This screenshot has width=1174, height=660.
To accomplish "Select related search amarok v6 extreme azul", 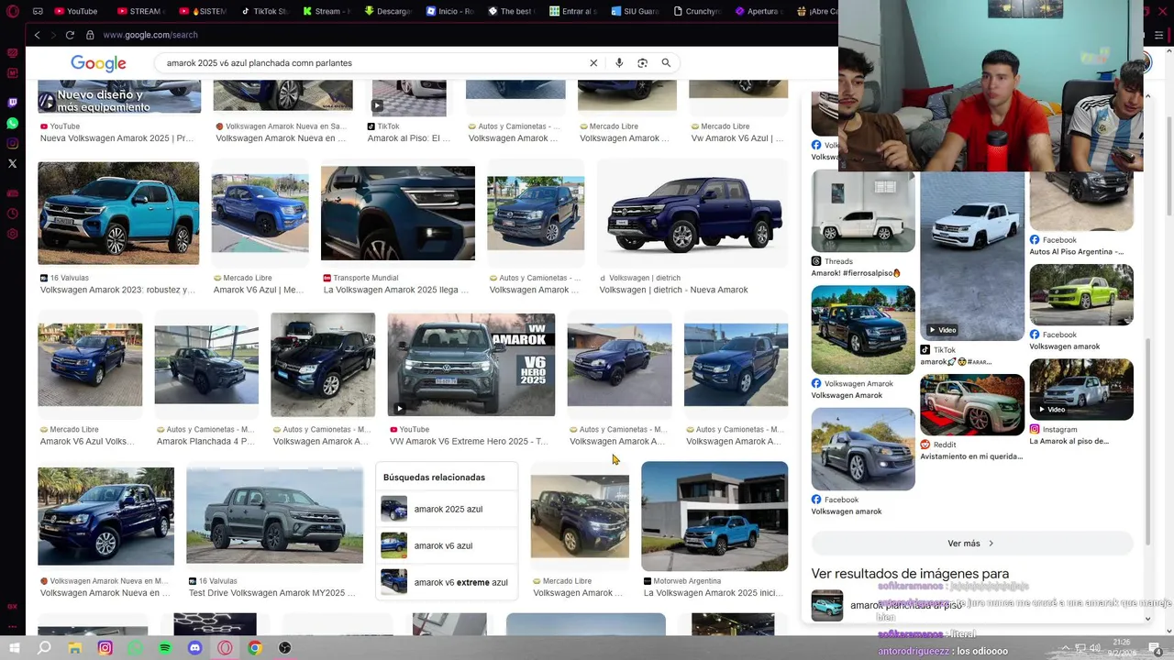I will [447, 582].
